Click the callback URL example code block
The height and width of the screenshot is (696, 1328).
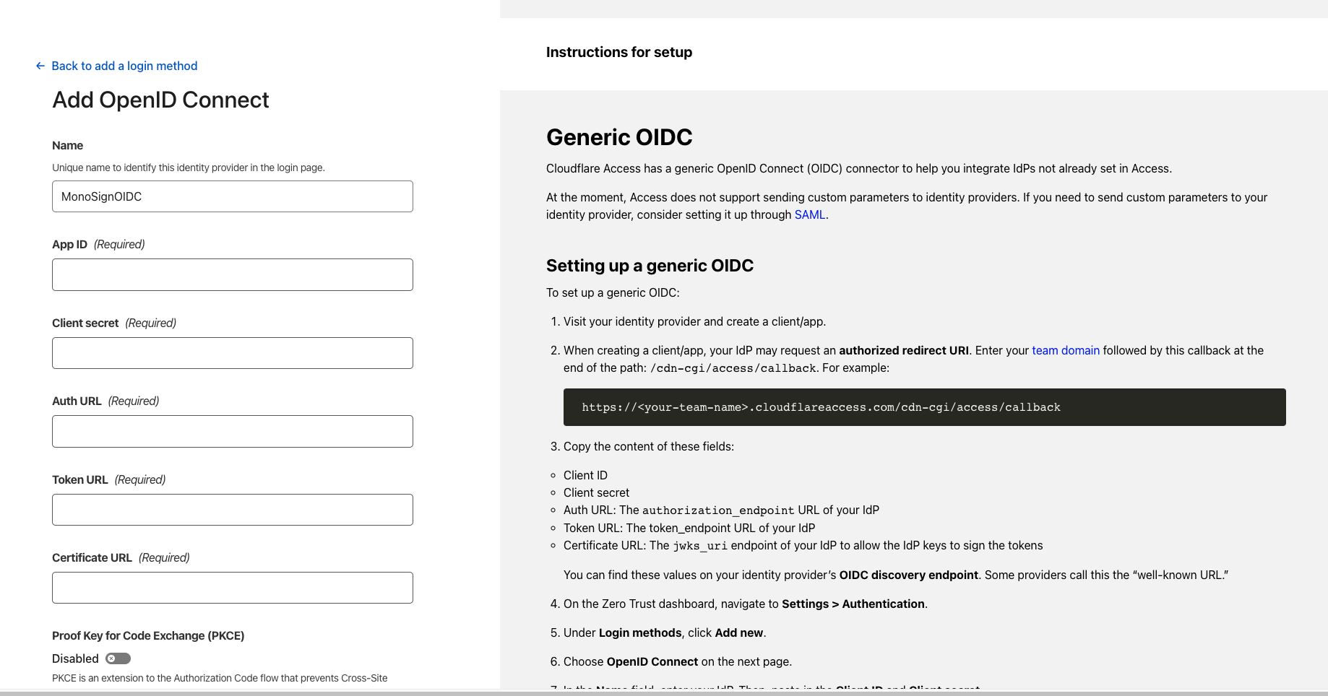(x=924, y=407)
